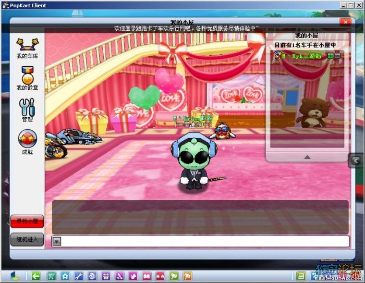Screen dimensions: 365x283
Task: Open the blue wrench icon in bottom toolbar
Action: click(x=79, y=276)
